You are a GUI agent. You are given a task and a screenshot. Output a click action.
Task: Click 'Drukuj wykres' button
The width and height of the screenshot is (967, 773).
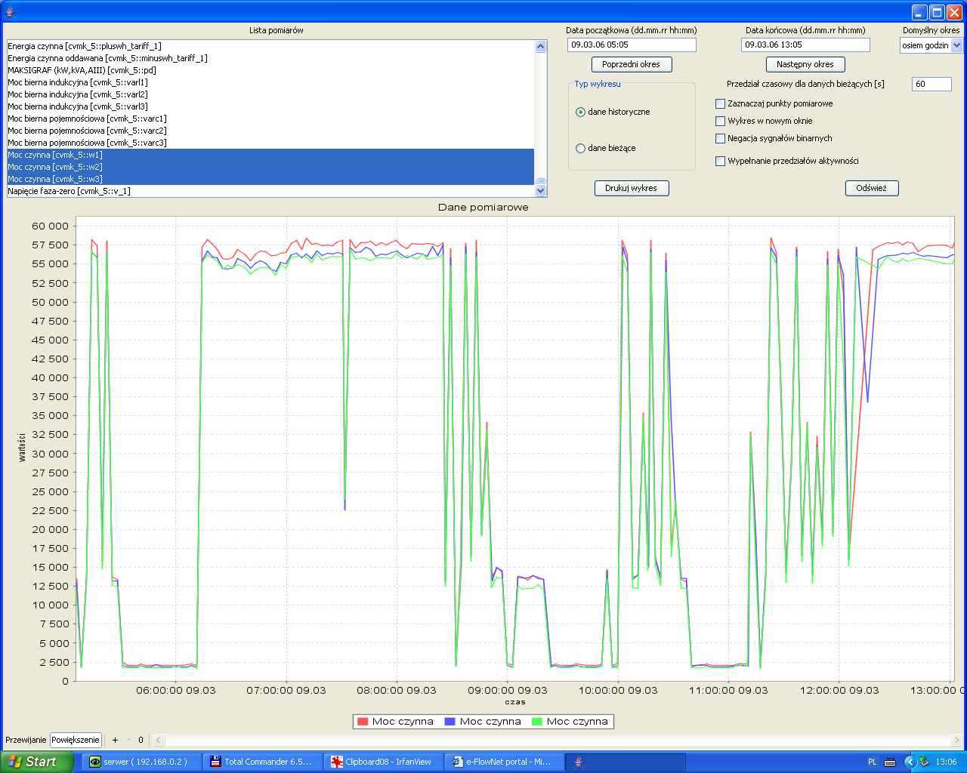pyautogui.click(x=631, y=188)
